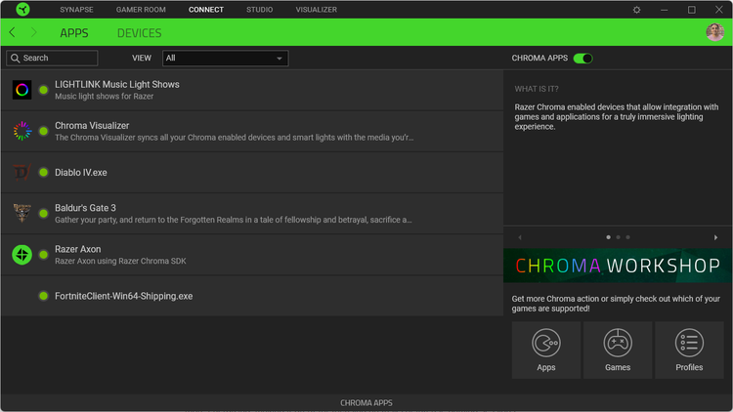The image size is (733, 412).
Task: Open the user profile avatar
Action: pos(714,32)
